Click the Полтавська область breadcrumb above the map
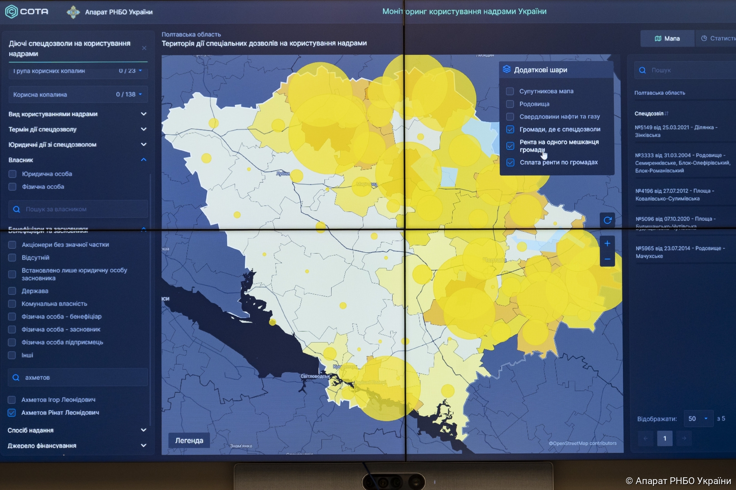The image size is (736, 490). [x=191, y=34]
